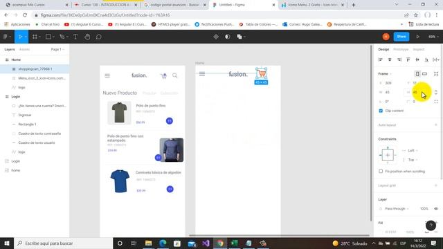Click the hamburger menu icon in Home frame
Image resolution: width=443 pixels, height=249 pixels.
click(x=202, y=74)
